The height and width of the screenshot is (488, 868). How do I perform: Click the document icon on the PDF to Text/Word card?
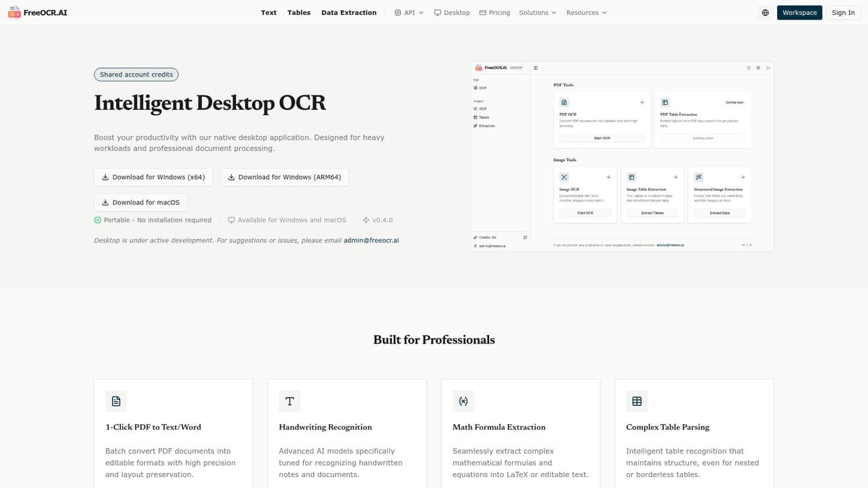(x=116, y=401)
